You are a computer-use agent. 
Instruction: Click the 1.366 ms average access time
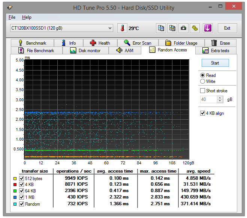pyautogui.click(x=119, y=204)
